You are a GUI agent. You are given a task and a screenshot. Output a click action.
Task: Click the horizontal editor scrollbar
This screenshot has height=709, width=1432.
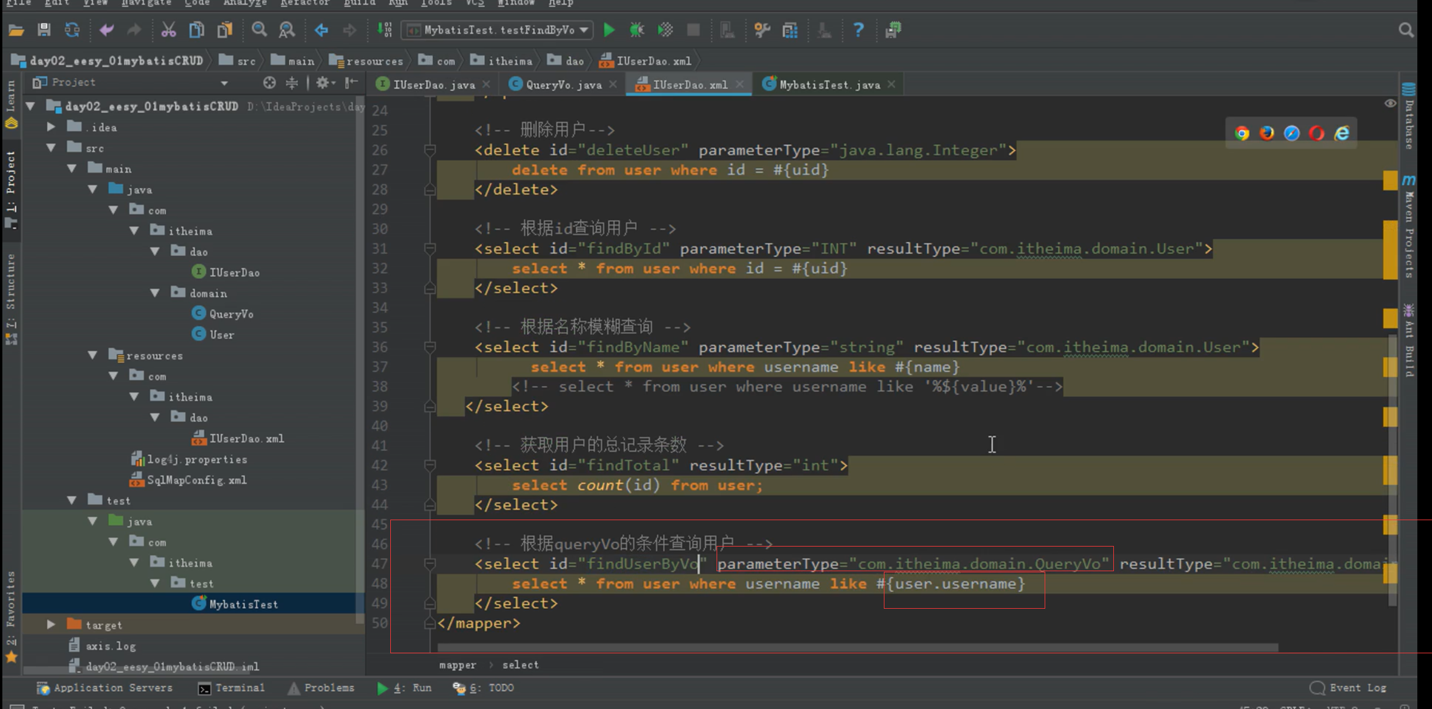point(857,647)
